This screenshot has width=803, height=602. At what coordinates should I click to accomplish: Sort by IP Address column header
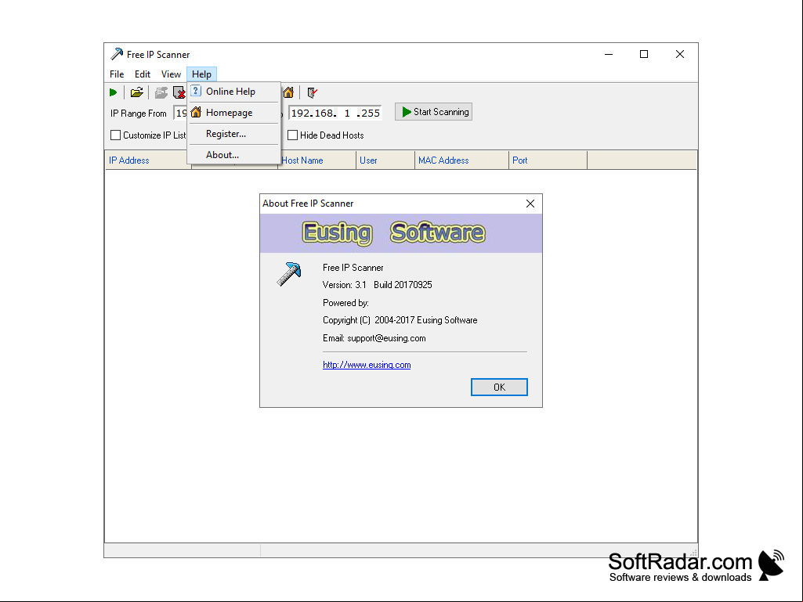(148, 160)
